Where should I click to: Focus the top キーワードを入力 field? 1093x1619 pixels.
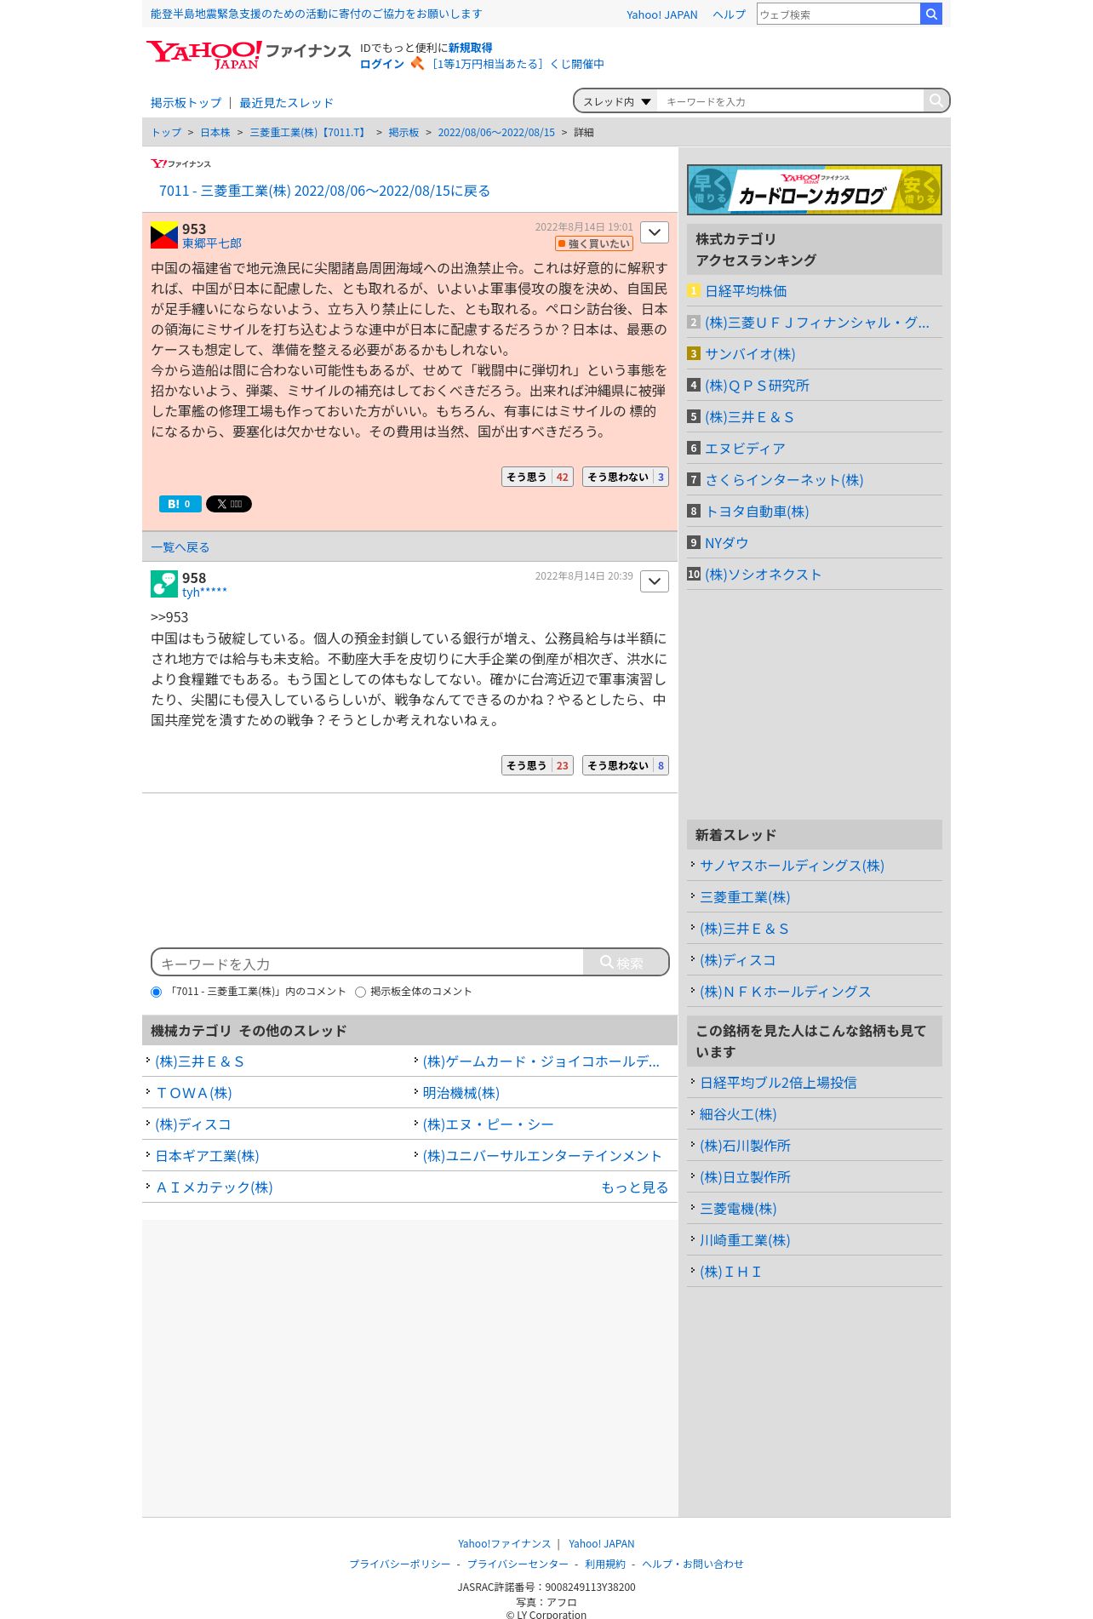click(x=791, y=101)
